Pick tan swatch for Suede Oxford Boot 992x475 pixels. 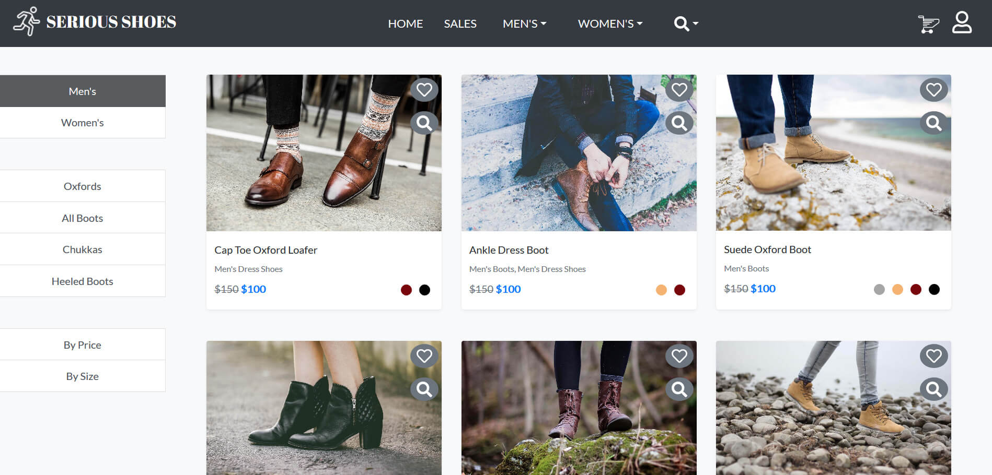coord(897,289)
